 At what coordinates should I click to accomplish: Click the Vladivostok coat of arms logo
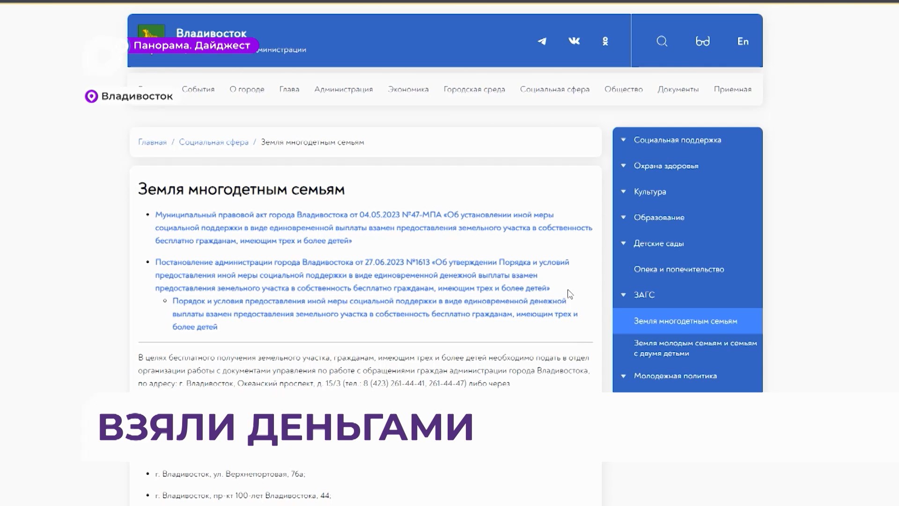151,31
